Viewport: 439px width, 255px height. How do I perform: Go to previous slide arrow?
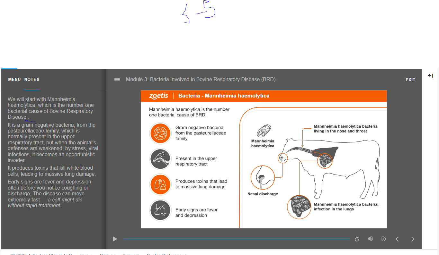pyautogui.click(x=397, y=239)
